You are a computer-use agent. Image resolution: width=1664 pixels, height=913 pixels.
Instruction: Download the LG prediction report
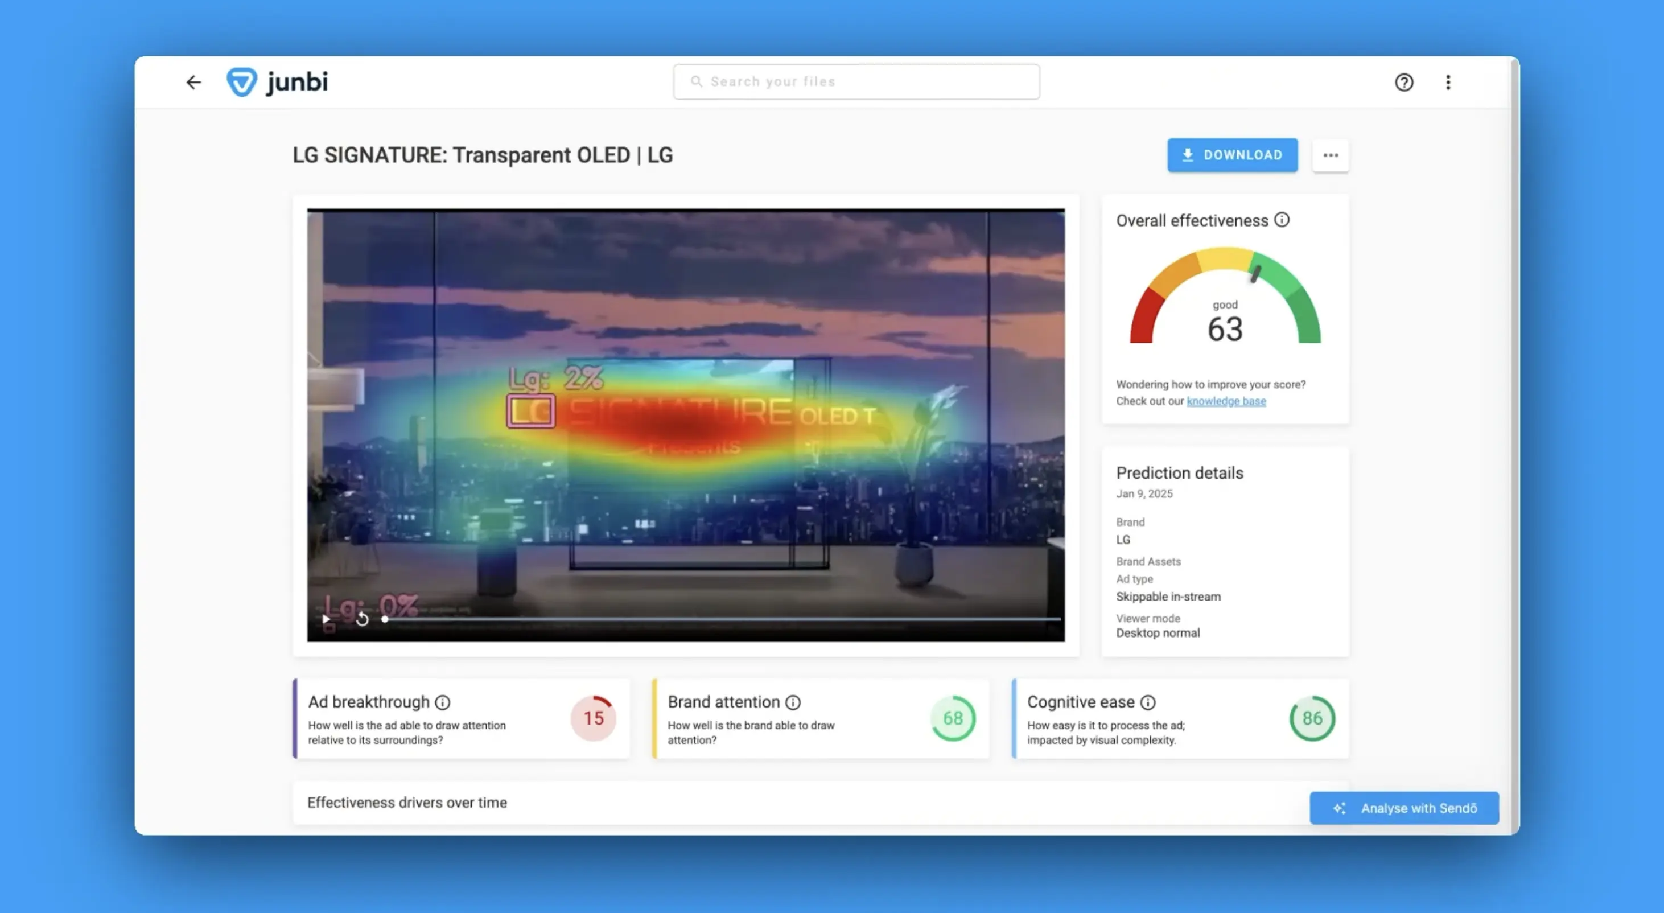coord(1232,155)
